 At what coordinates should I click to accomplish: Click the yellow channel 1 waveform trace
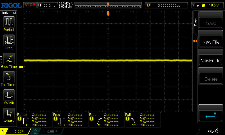pyautogui.click(x=108, y=60)
